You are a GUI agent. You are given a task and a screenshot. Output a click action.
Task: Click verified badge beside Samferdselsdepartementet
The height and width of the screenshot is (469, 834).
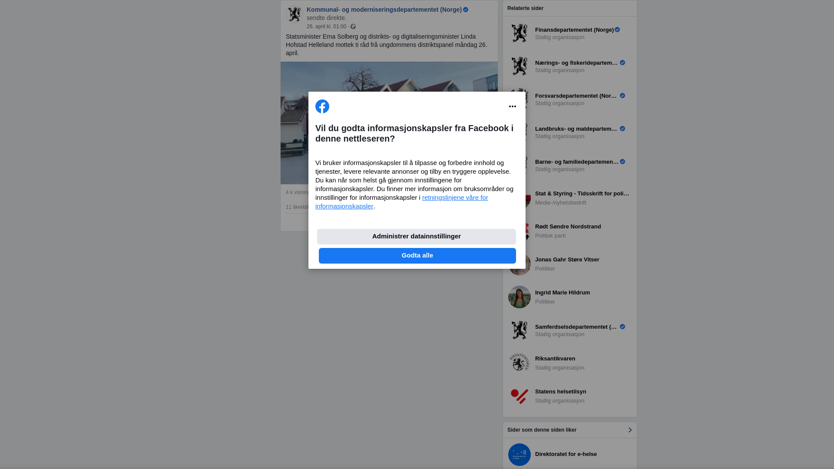pos(622,327)
